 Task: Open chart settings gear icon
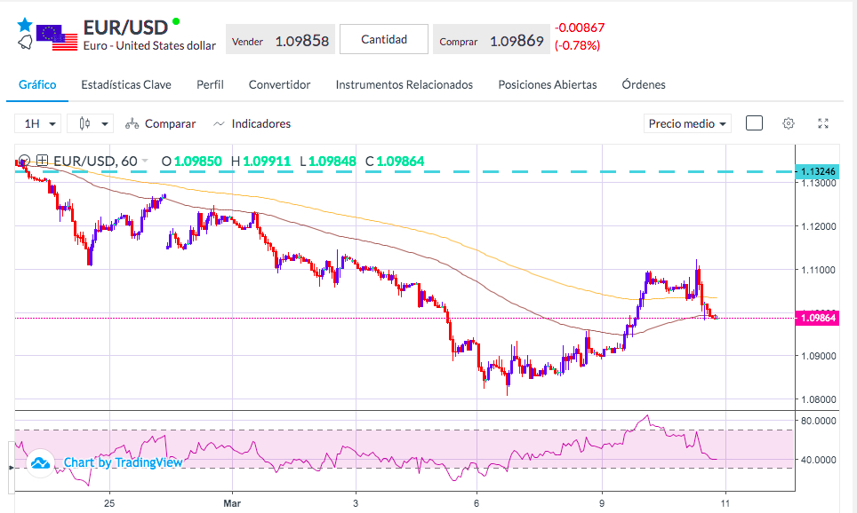pyautogui.click(x=789, y=123)
